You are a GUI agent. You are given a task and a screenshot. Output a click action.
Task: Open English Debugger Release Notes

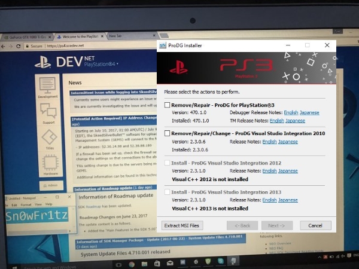[291, 112]
